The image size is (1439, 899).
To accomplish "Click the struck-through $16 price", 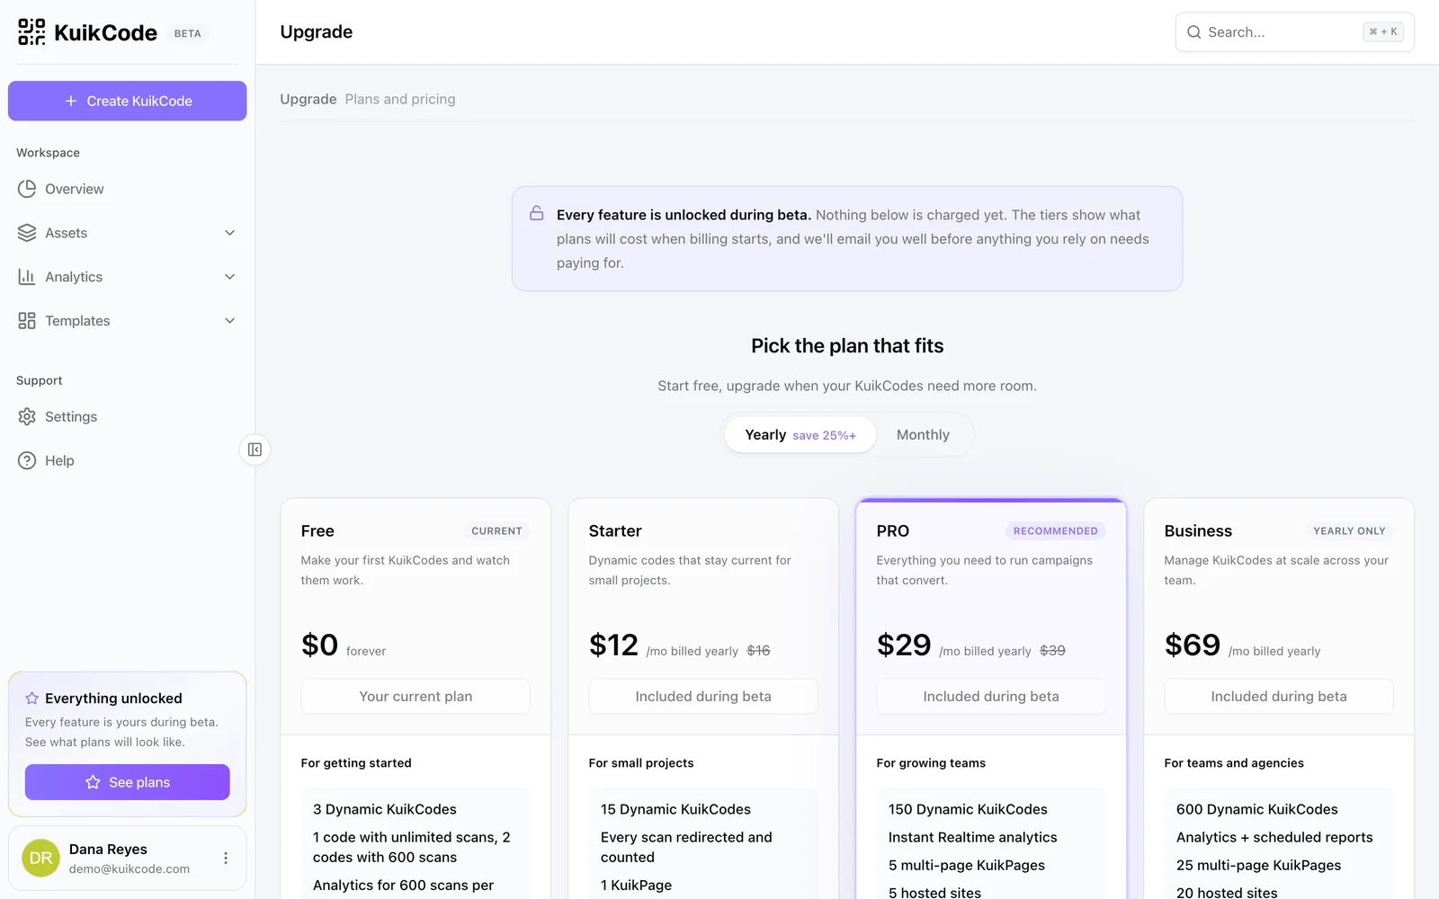I will point(758,651).
